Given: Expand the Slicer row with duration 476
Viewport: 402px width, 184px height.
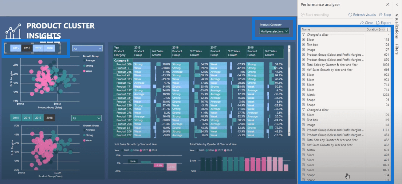Looking at the screenshot, I should pyautogui.click(x=303, y=155).
